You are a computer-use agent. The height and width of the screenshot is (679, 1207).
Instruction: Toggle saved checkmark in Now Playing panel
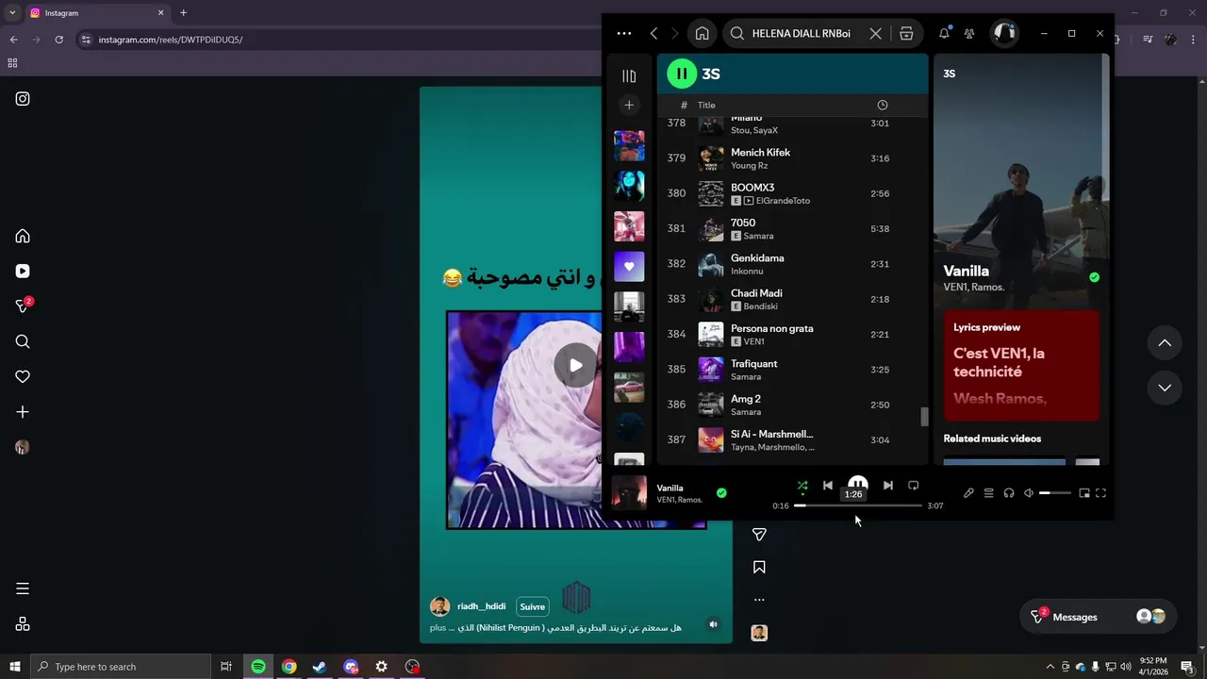(x=1094, y=277)
